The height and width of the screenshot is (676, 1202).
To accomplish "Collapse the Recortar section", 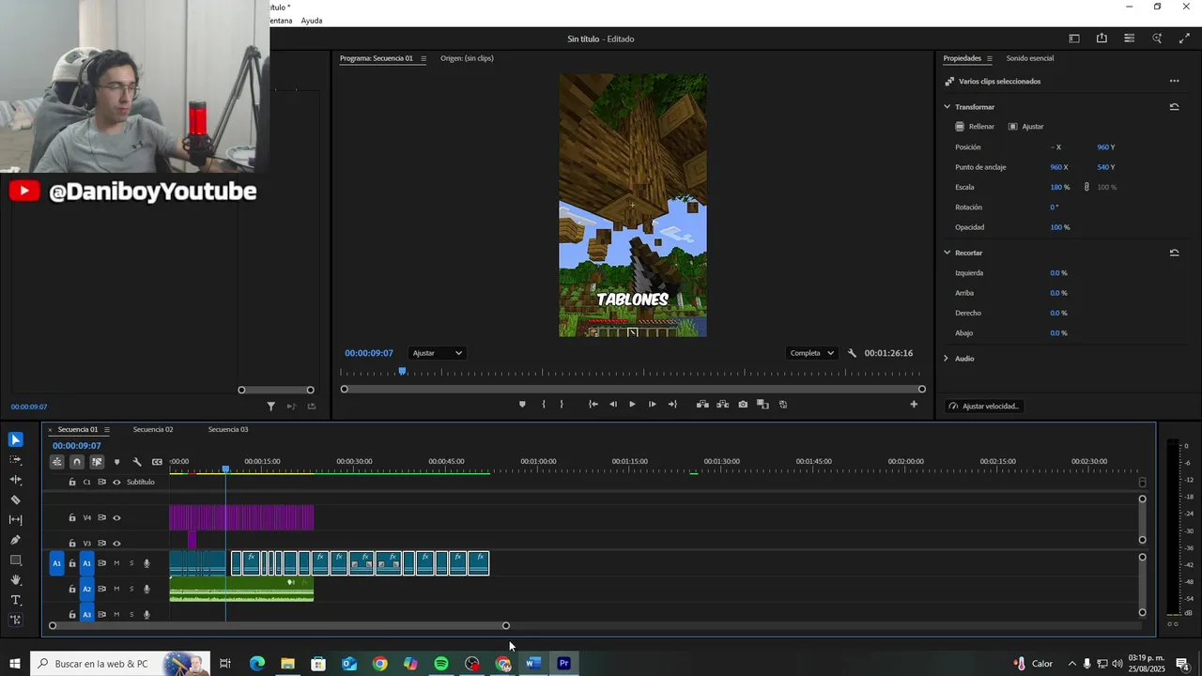I will coord(947,253).
